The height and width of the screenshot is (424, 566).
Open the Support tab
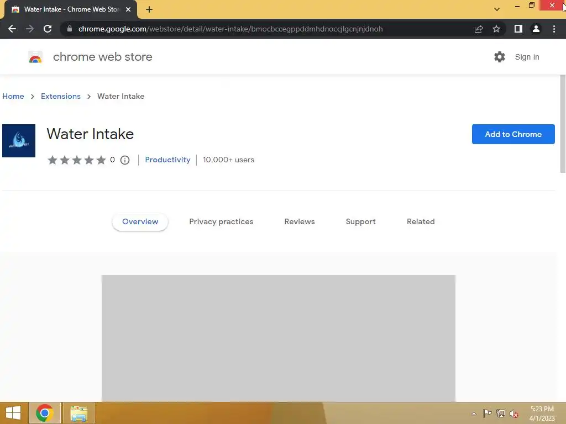[360, 222]
